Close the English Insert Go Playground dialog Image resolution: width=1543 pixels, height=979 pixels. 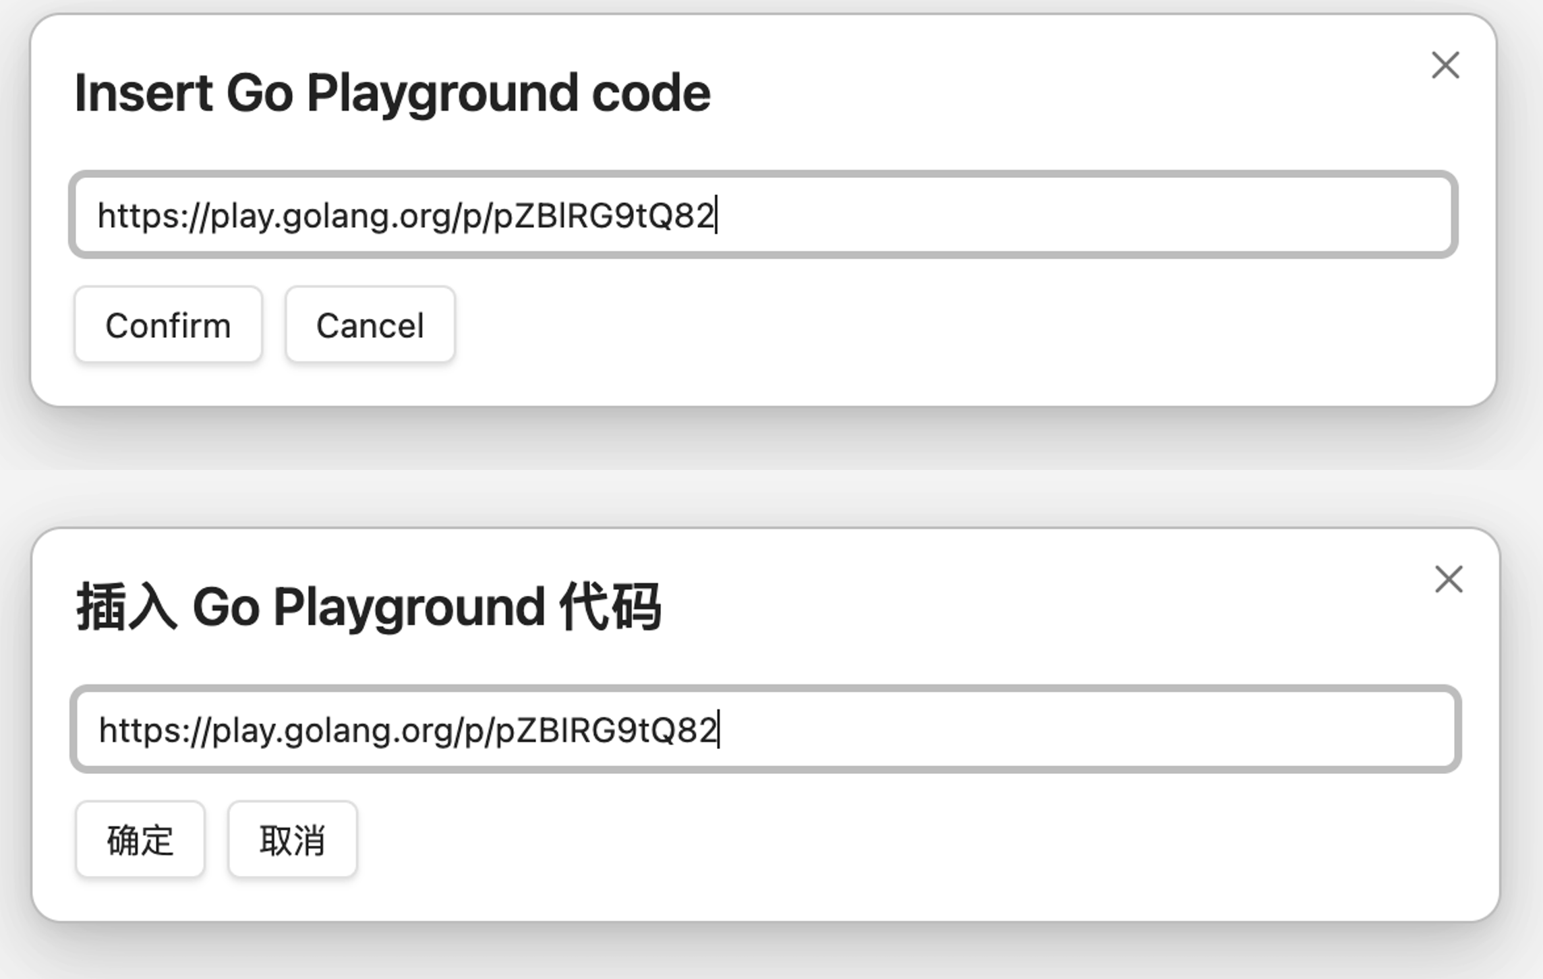1445,65
